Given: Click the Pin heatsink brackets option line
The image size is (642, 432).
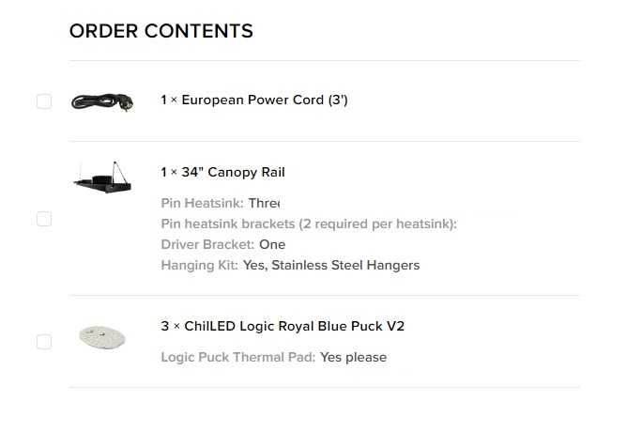Looking at the screenshot, I should [309, 224].
